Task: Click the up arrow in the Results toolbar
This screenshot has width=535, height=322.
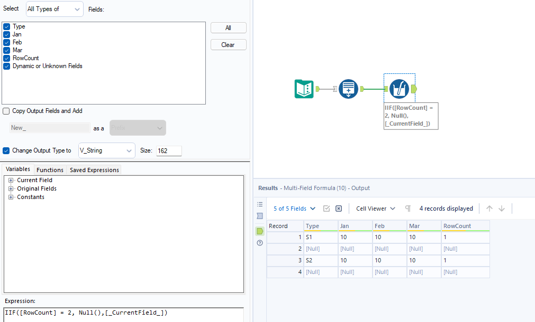Action: (x=489, y=208)
